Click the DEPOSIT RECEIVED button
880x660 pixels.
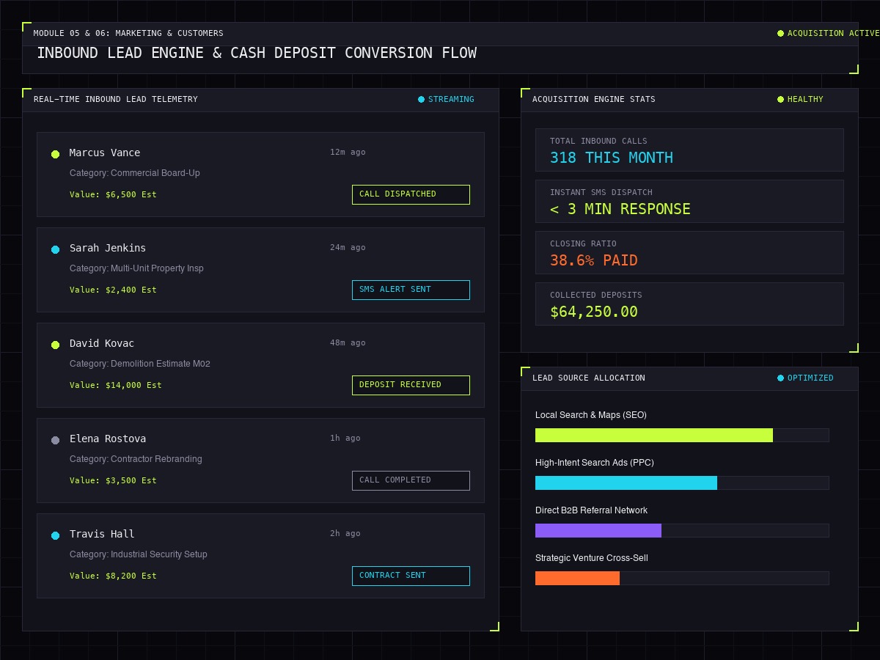411,385
